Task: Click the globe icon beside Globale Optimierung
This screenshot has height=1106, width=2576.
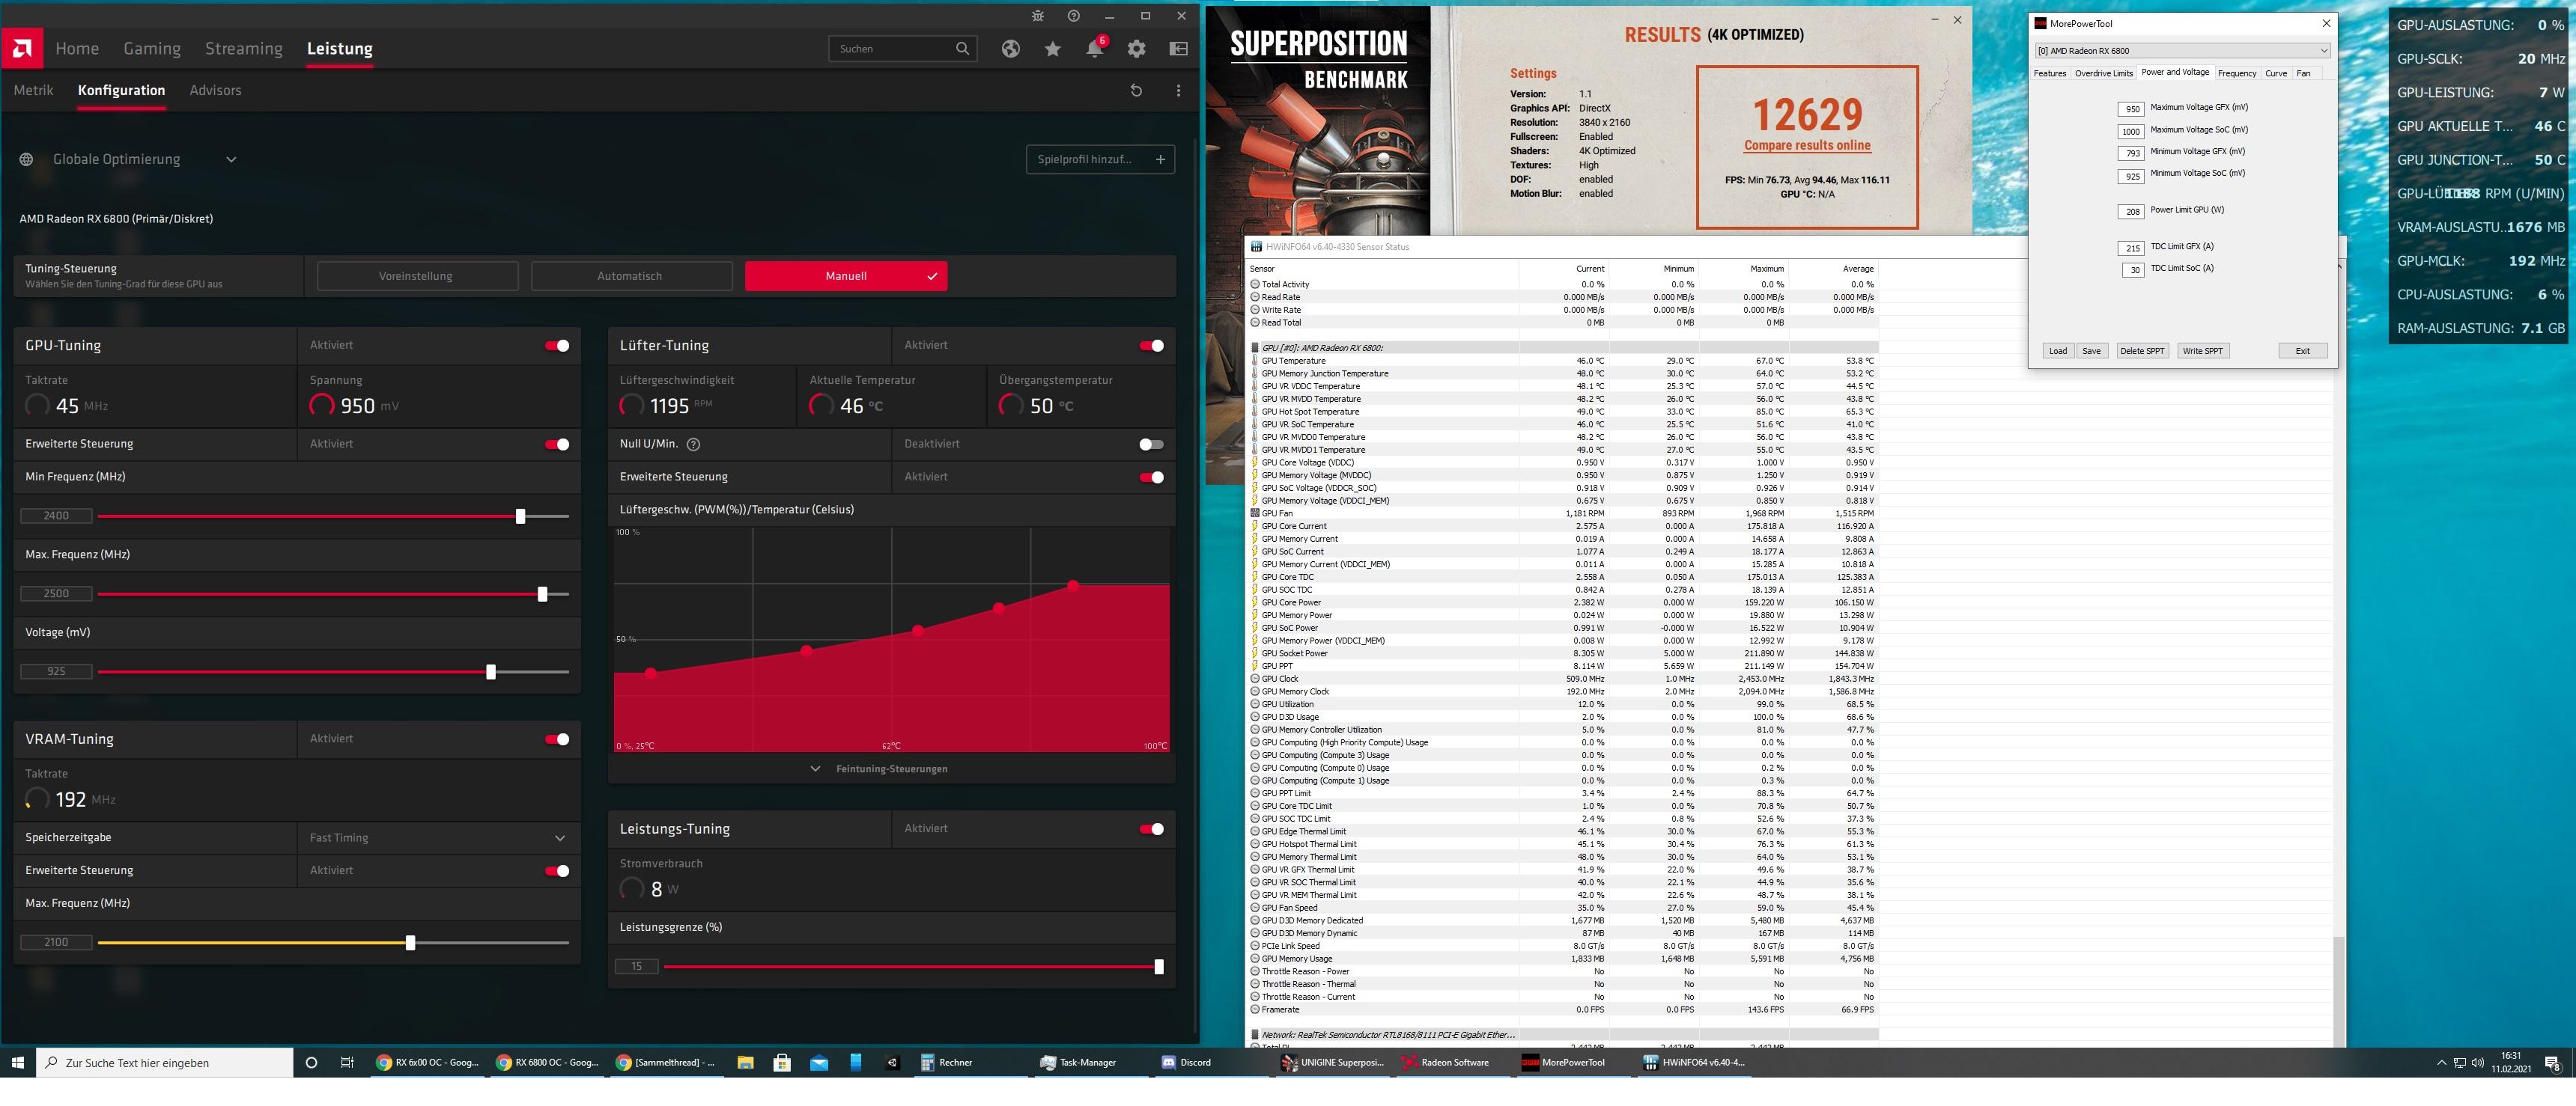Action: 26,159
